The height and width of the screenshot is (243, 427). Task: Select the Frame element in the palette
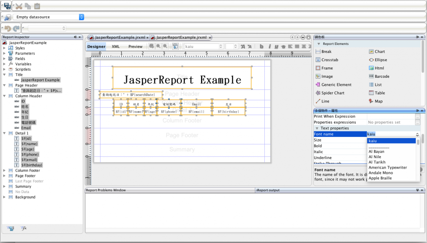(324, 68)
